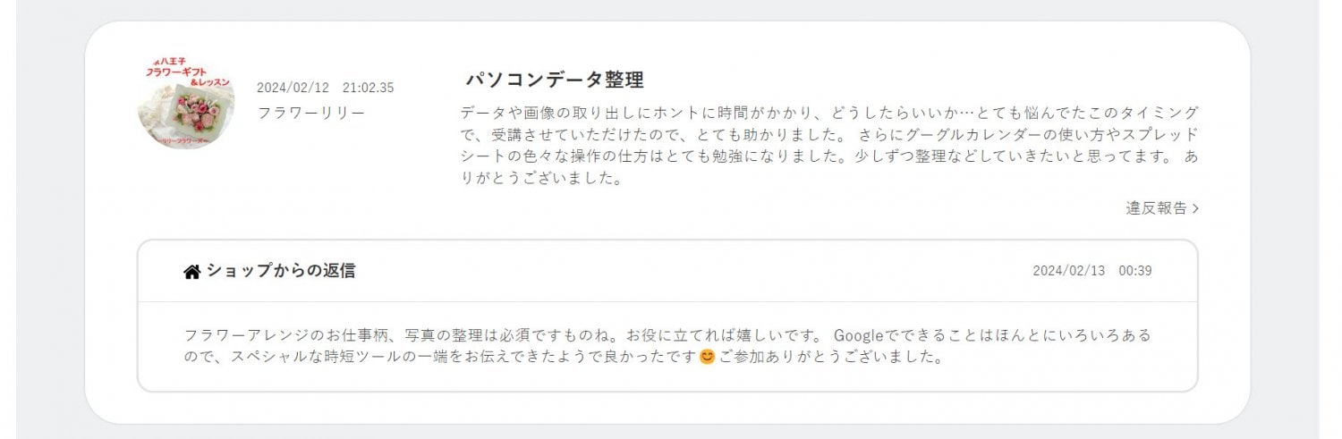Click the review title パソコンデータ整理
1342x439 pixels.
[x=555, y=80]
